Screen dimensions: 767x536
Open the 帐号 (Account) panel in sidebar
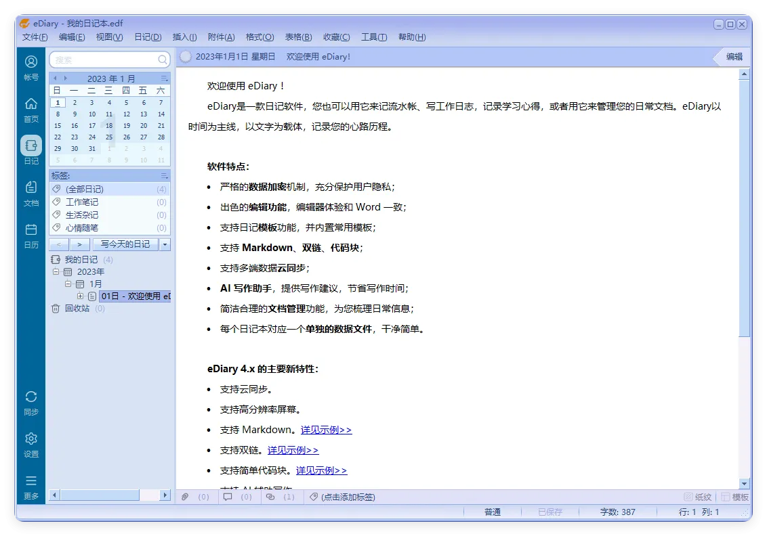pos(30,66)
